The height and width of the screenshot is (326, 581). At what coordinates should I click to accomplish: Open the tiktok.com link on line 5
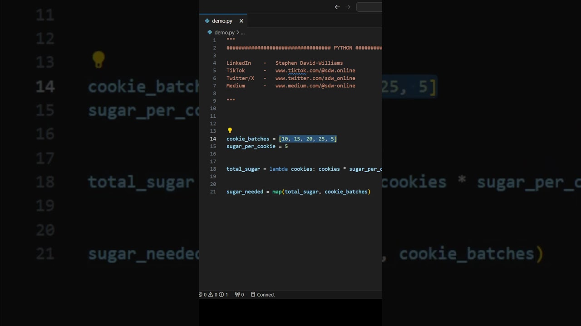[315, 71]
